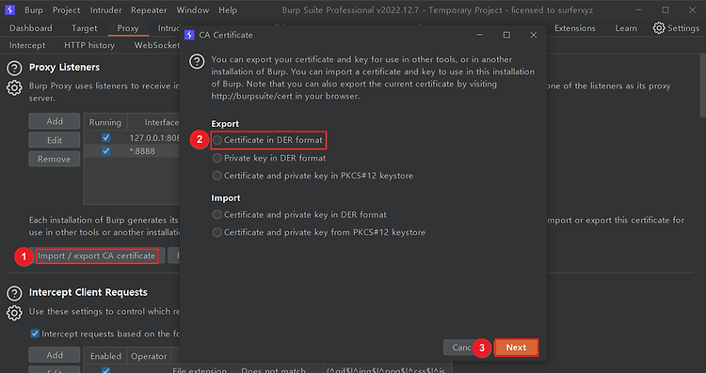
Task: Click the Burp Suite logo icon in title bar
Action: (x=10, y=9)
